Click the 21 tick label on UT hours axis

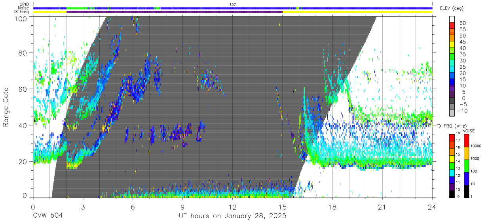pyautogui.click(x=382, y=207)
